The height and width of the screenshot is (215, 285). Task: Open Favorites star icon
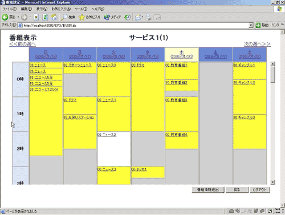[x=82, y=17]
